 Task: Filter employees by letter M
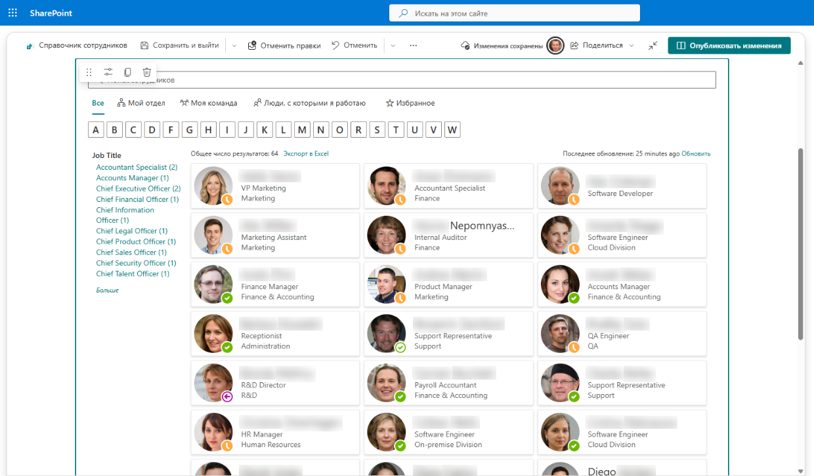[x=302, y=130]
